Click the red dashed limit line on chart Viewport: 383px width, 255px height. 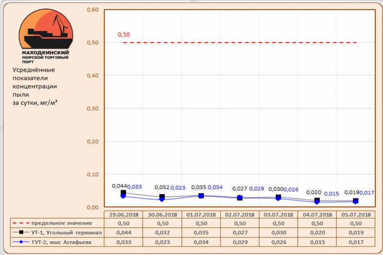239,43
